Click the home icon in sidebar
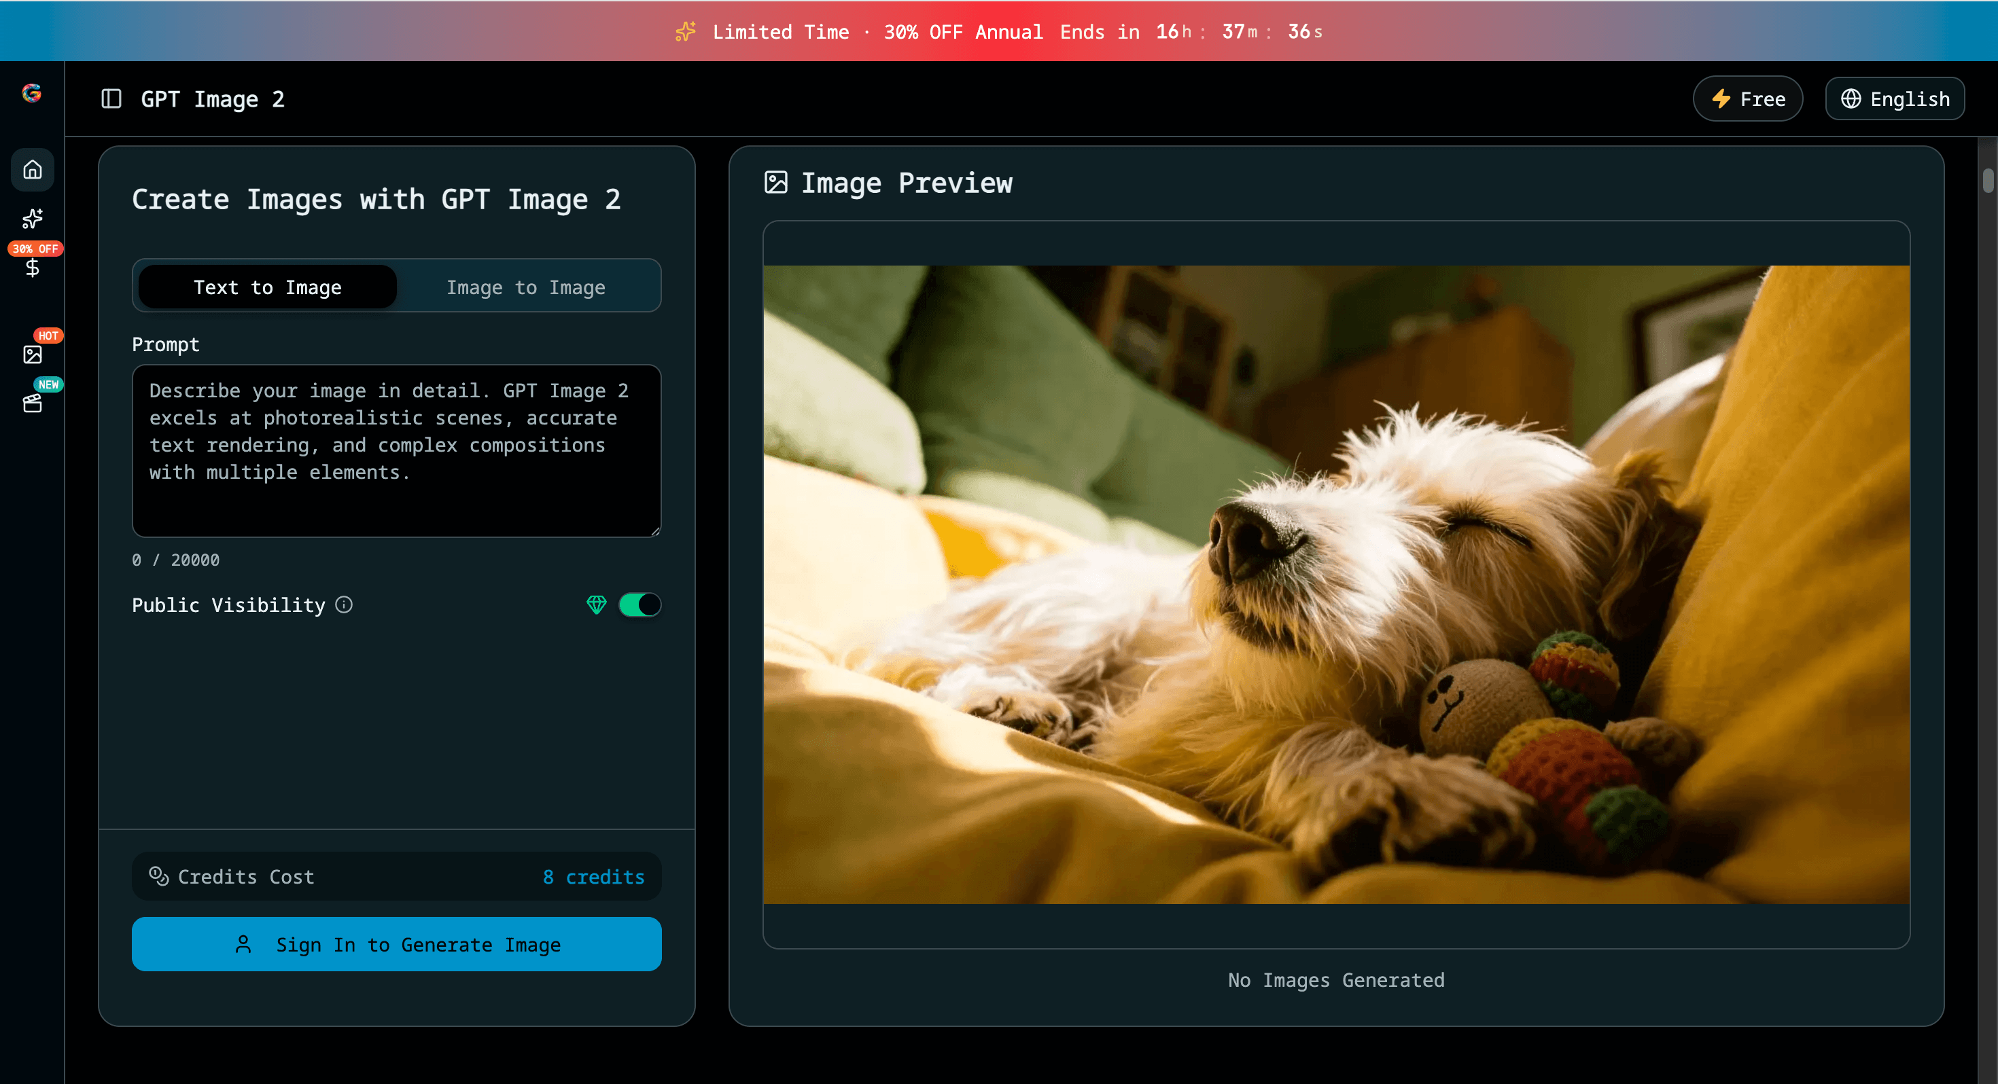1998x1084 pixels. pyautogui.click(x=32, y=169)
